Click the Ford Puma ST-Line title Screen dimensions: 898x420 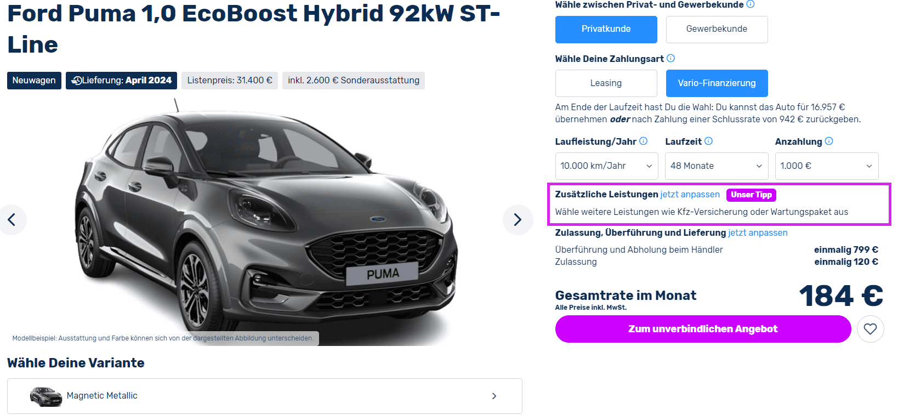tap(254, 29)
